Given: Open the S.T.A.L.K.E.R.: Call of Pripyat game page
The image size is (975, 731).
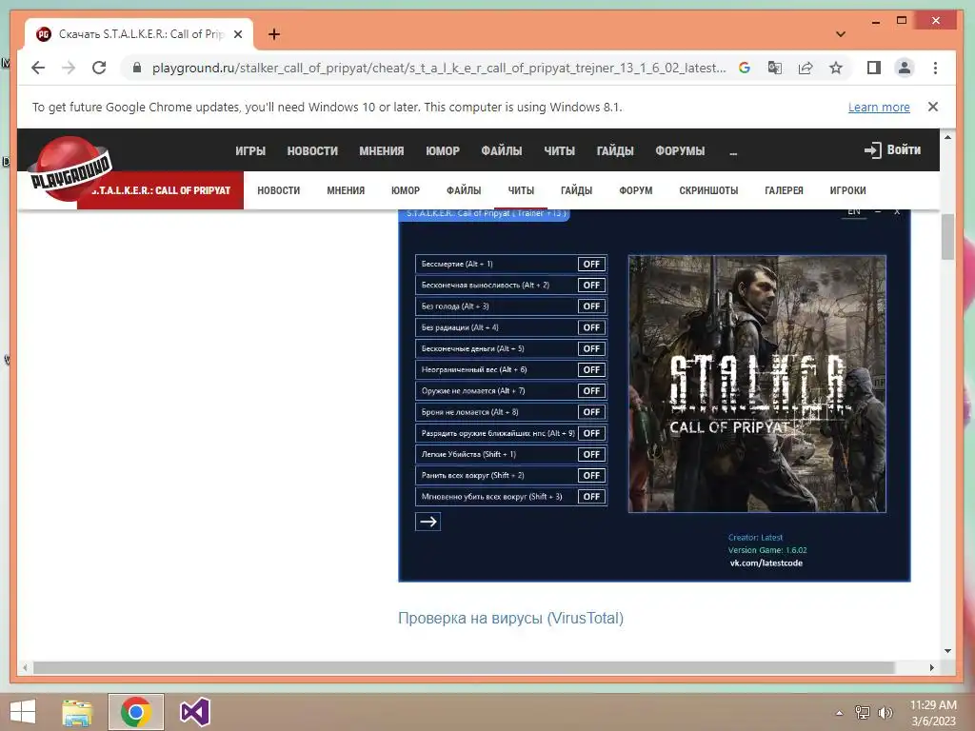Looking at the screenshot, I should point(162,190).
